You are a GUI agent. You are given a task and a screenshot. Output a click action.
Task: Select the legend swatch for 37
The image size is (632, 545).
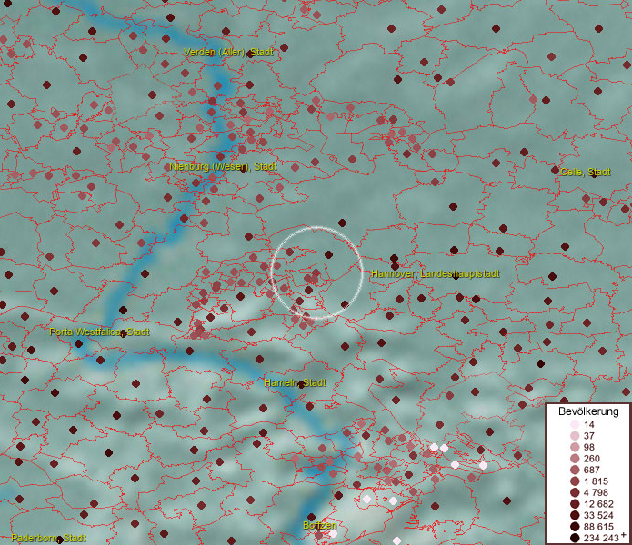tap(575, 435)
